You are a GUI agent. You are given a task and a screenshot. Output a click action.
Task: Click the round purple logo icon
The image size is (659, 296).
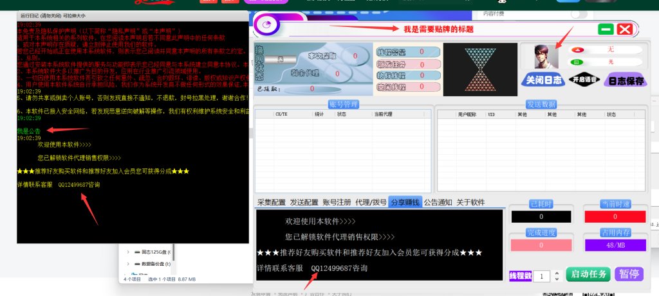click(266, 26)
